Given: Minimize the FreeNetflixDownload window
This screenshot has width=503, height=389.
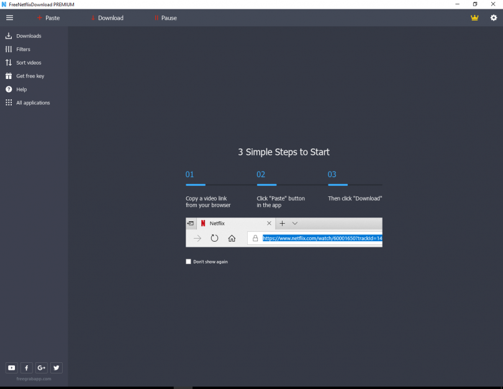Looking at the screenshot, I should (x=458, y=4).
